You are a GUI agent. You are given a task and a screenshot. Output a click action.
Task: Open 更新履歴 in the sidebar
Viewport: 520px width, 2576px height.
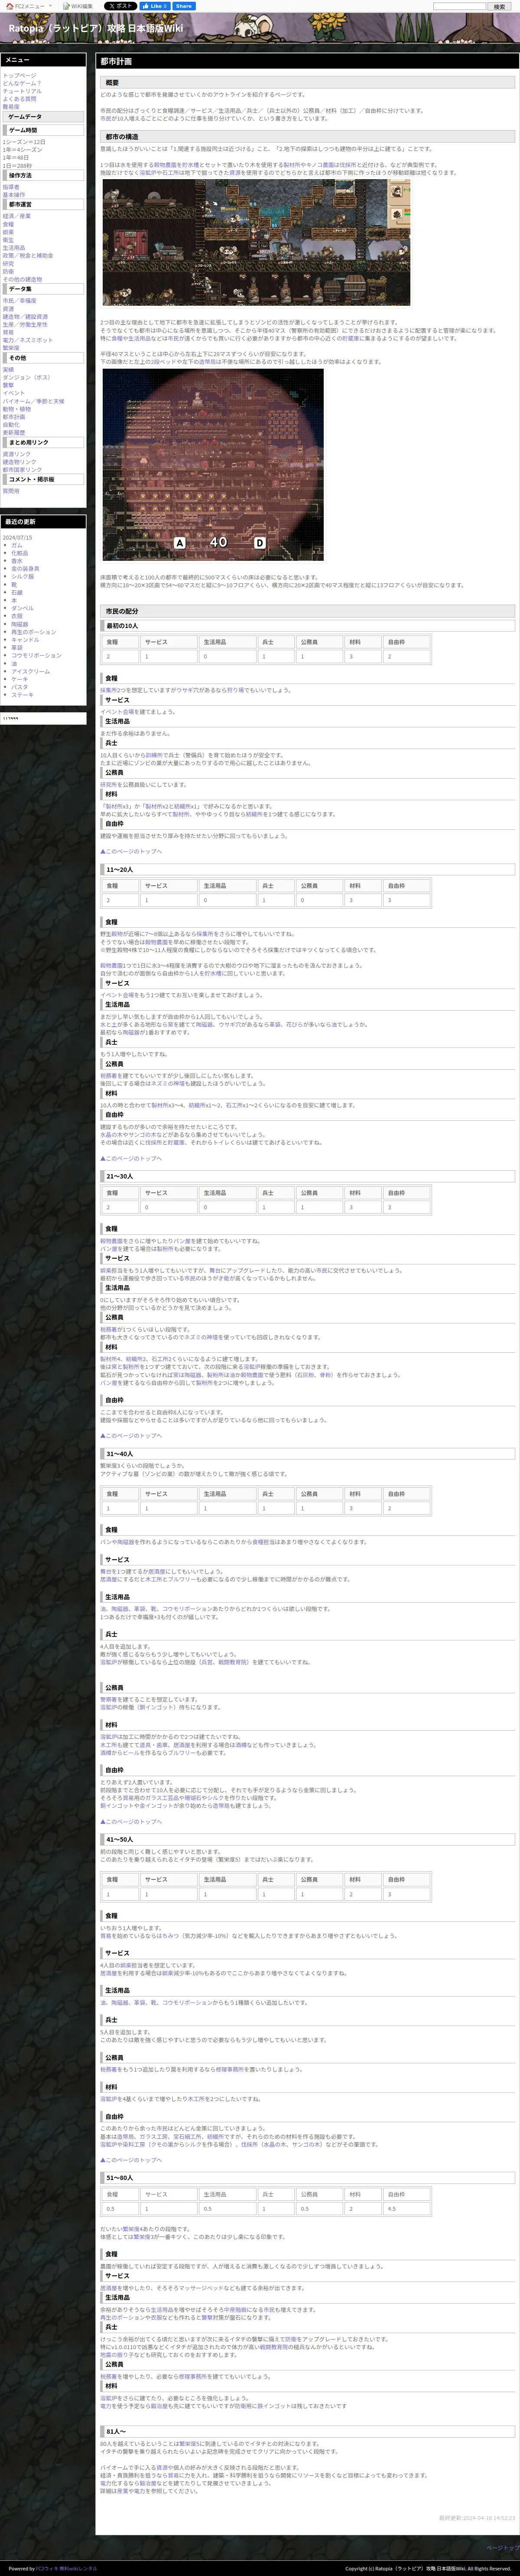coord(13,433)
